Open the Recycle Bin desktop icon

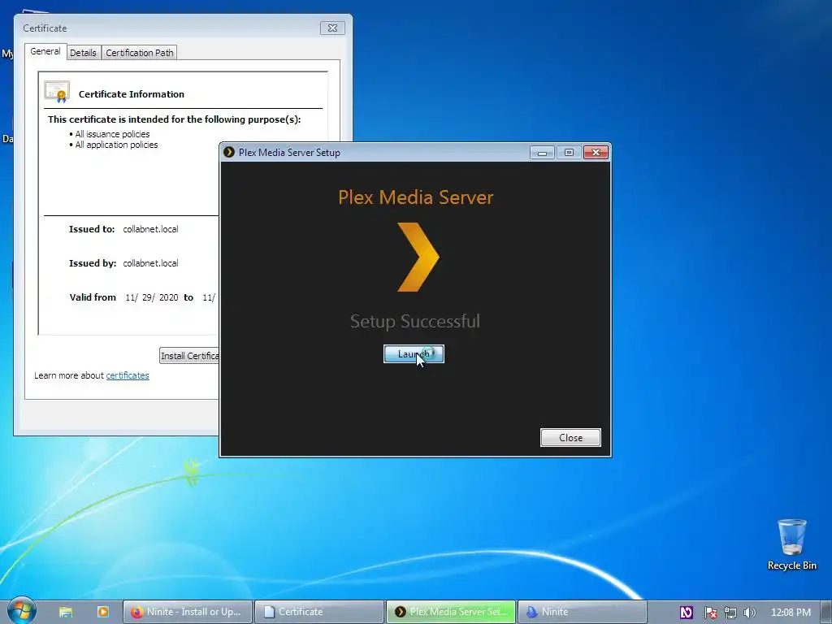click(791, 545)
